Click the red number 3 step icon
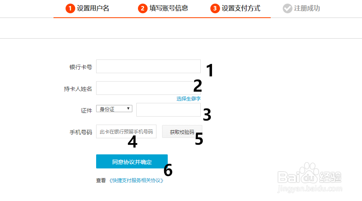The image size is (362, 201). click(x=215, y=8)
